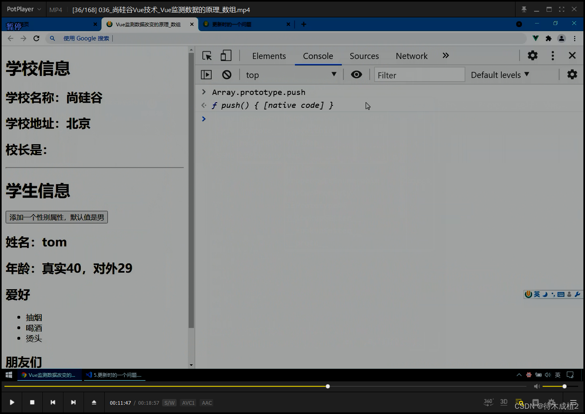Viewport: 585px width, 414px height.
Task: Pin PotPlayer window on top
Action: (x=524, y=9)
